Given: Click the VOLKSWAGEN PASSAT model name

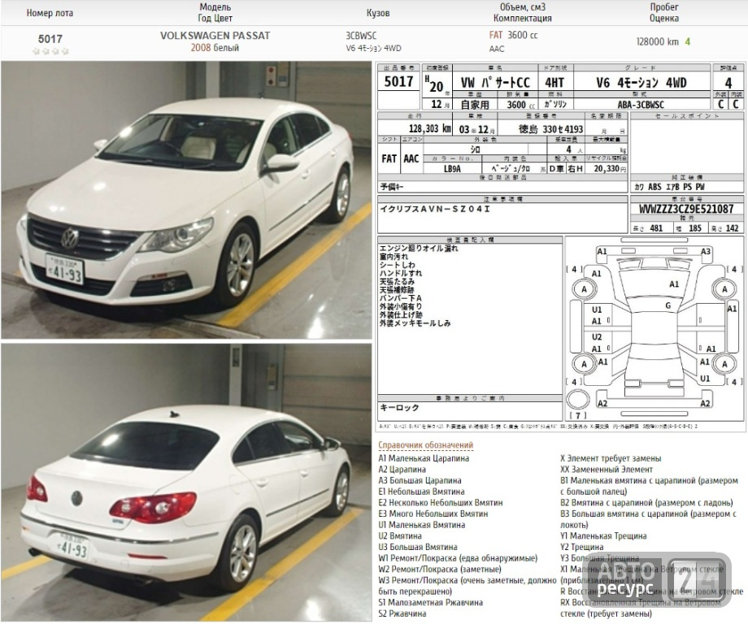Looking at the screenshot, I should [x=215, y=35].
